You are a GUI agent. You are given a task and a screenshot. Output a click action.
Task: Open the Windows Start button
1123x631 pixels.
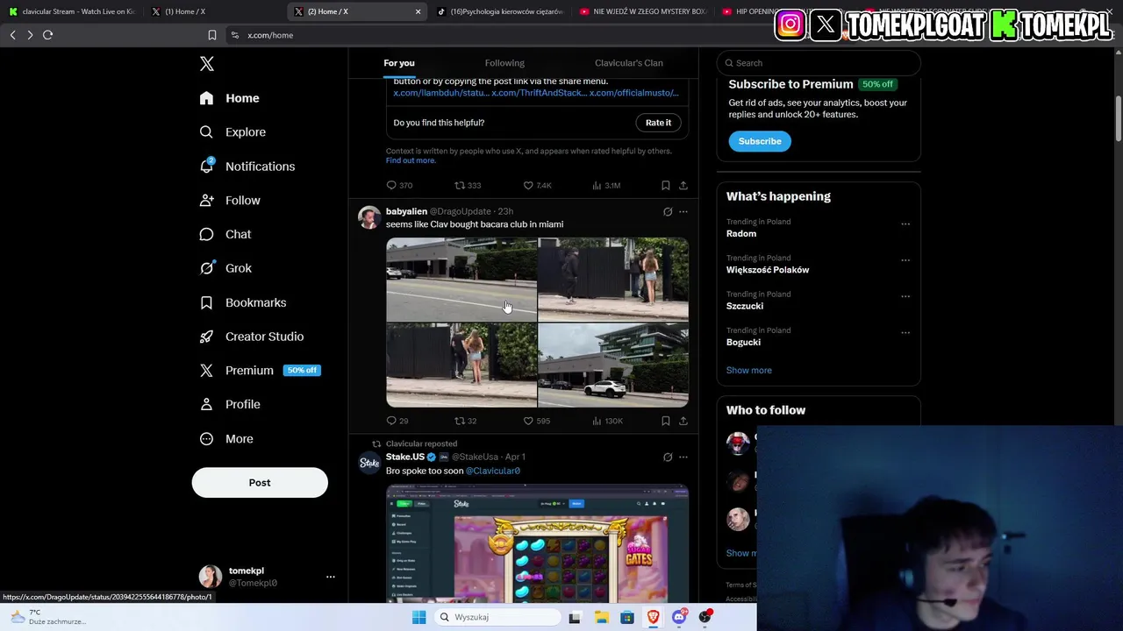point(419,617)
